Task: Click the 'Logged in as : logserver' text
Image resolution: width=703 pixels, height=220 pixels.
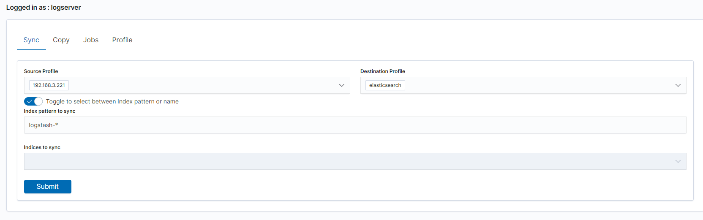Action: tap(44, 8)
